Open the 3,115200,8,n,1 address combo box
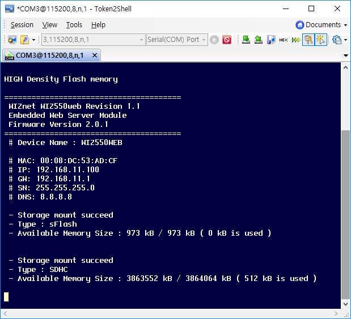351x319 pixels. coord(94,40)
